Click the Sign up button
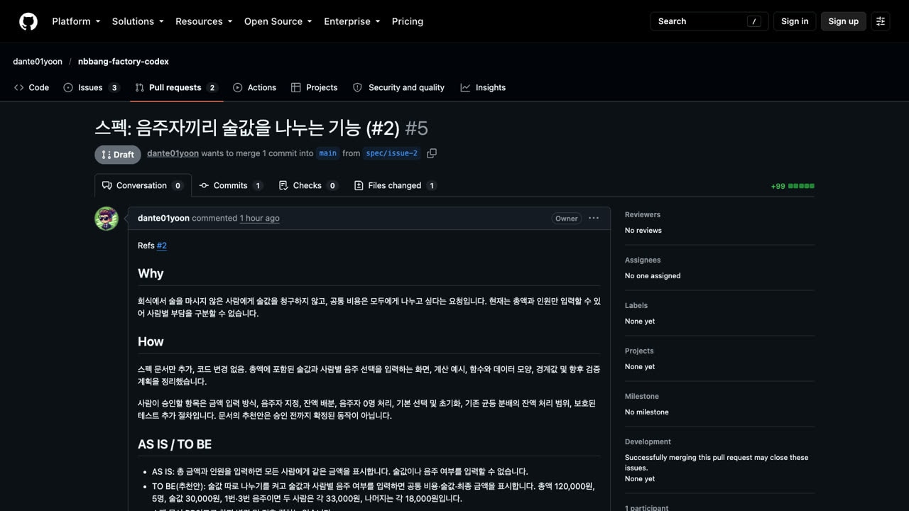The height and width of the screenshot is (511, 909). click(x=844, y=21)
